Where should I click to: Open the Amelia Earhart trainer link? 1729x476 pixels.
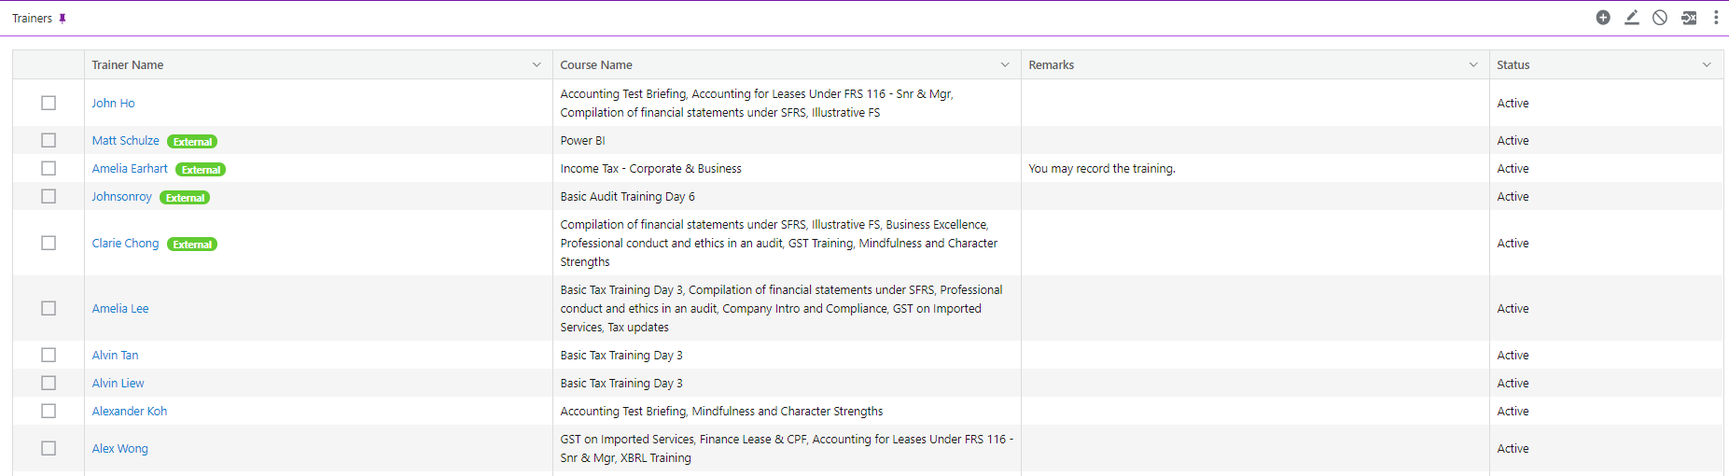[130, 169]
